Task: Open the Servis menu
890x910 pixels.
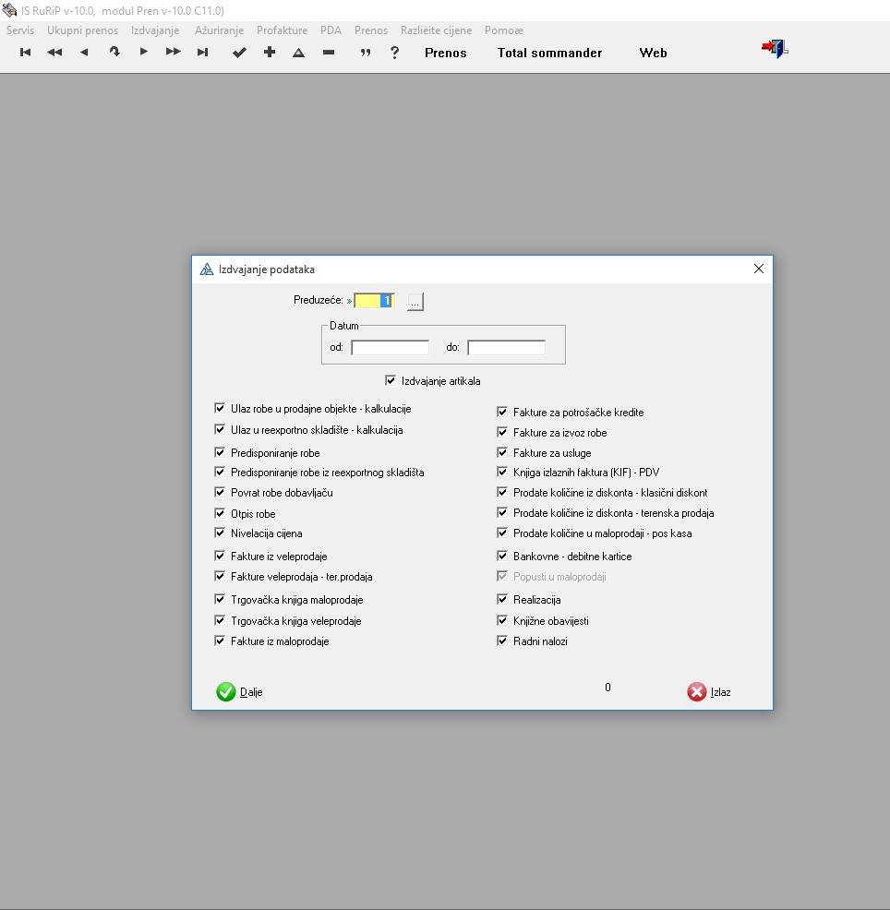Action: click(x=20, y=30)
